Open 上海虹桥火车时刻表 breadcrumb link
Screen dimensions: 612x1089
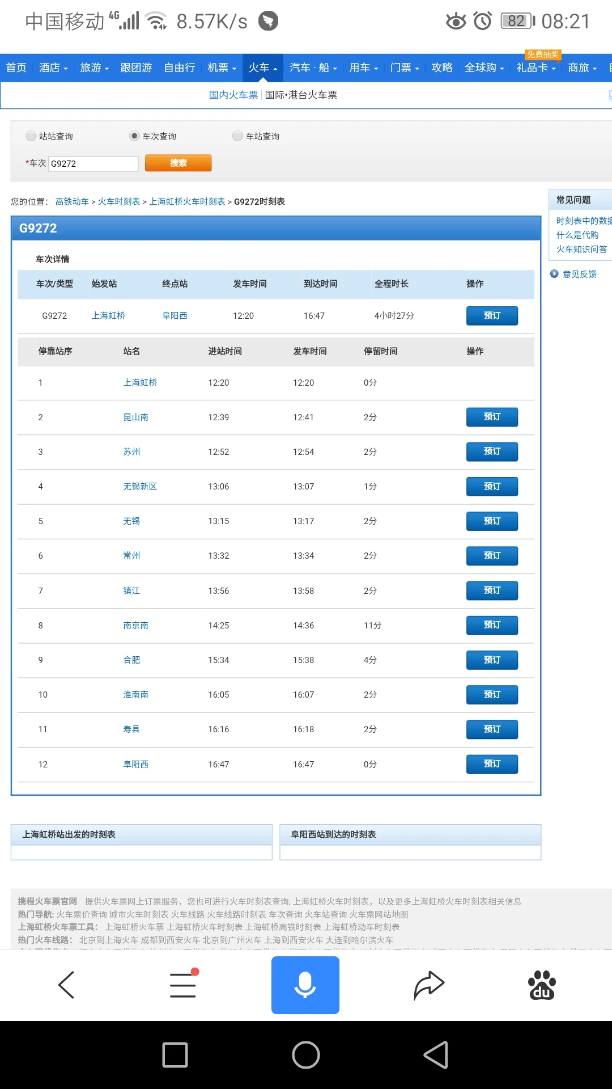(187, 201)
